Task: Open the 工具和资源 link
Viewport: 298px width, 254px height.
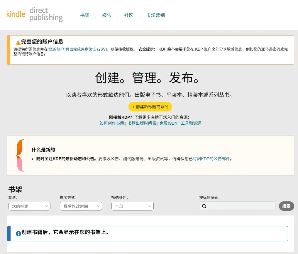Action: coord(191,123)
